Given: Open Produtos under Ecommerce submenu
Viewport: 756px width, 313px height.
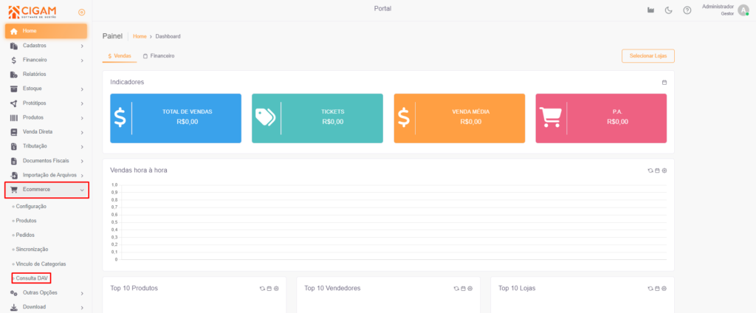Looking at the screenshot, I should point(27,221).
